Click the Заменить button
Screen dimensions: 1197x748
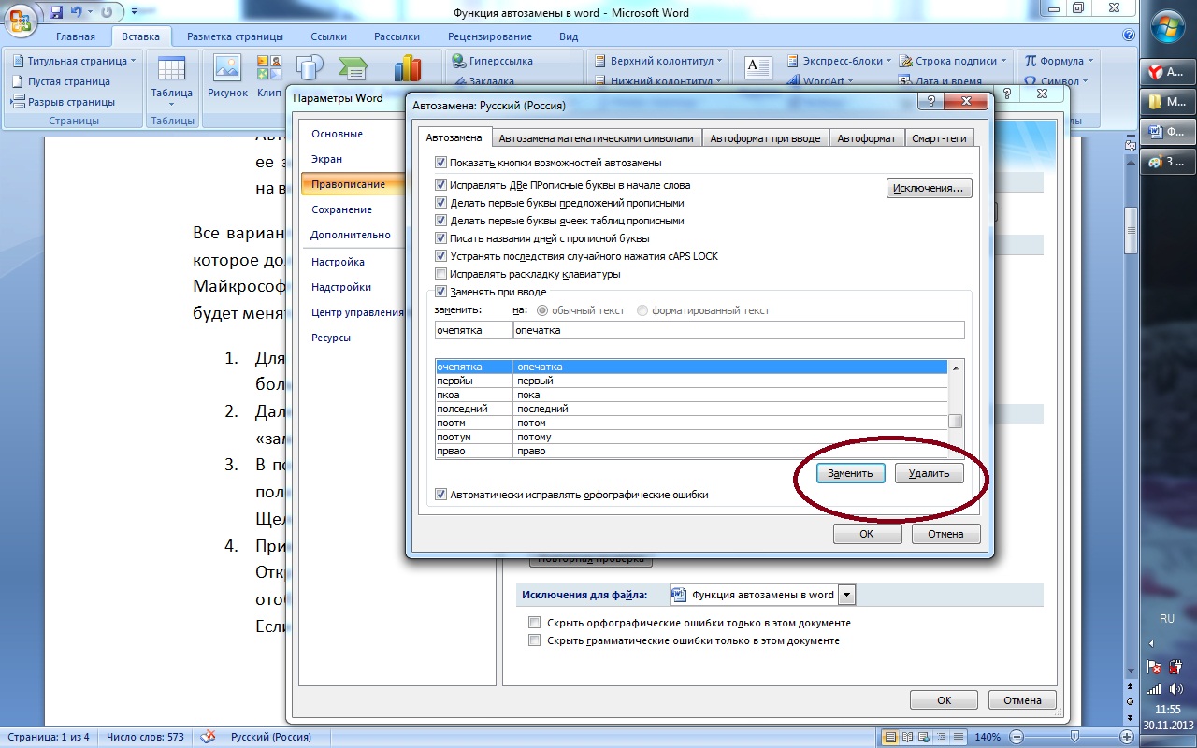point(850,473)
